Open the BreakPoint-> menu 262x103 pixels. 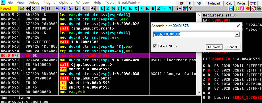point(129,3)
